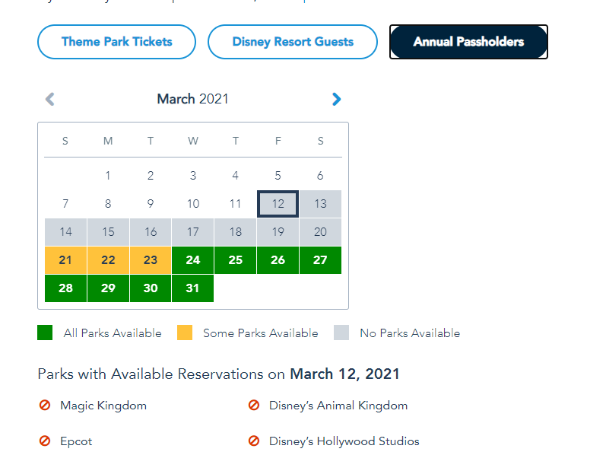The width and height of the screenshot is (606, 471).
Task: Select March 21 on the calendar
Action: pos(65,260)
